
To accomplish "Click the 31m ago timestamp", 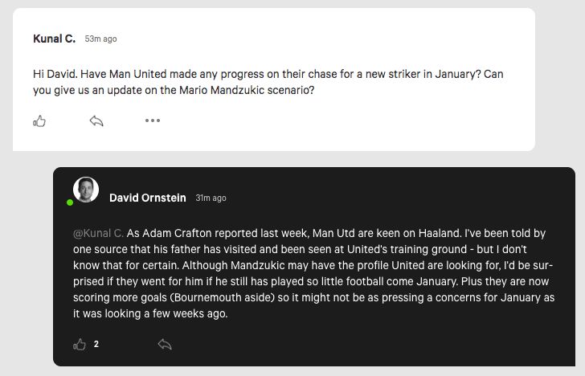I will click(x=211, y=198).
